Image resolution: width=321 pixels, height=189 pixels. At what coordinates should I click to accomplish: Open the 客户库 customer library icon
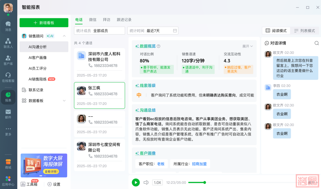8,60
